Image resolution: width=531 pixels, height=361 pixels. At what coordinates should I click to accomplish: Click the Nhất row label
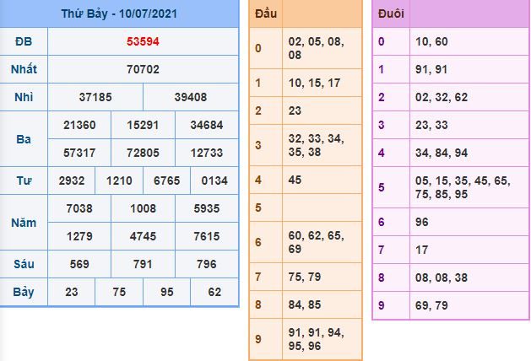click(24, 69)
